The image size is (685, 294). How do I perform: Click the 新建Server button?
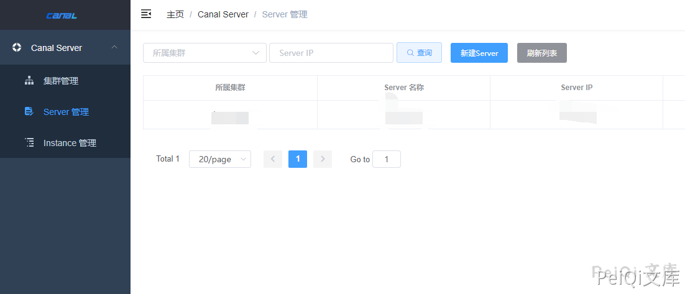click(479, 53)
